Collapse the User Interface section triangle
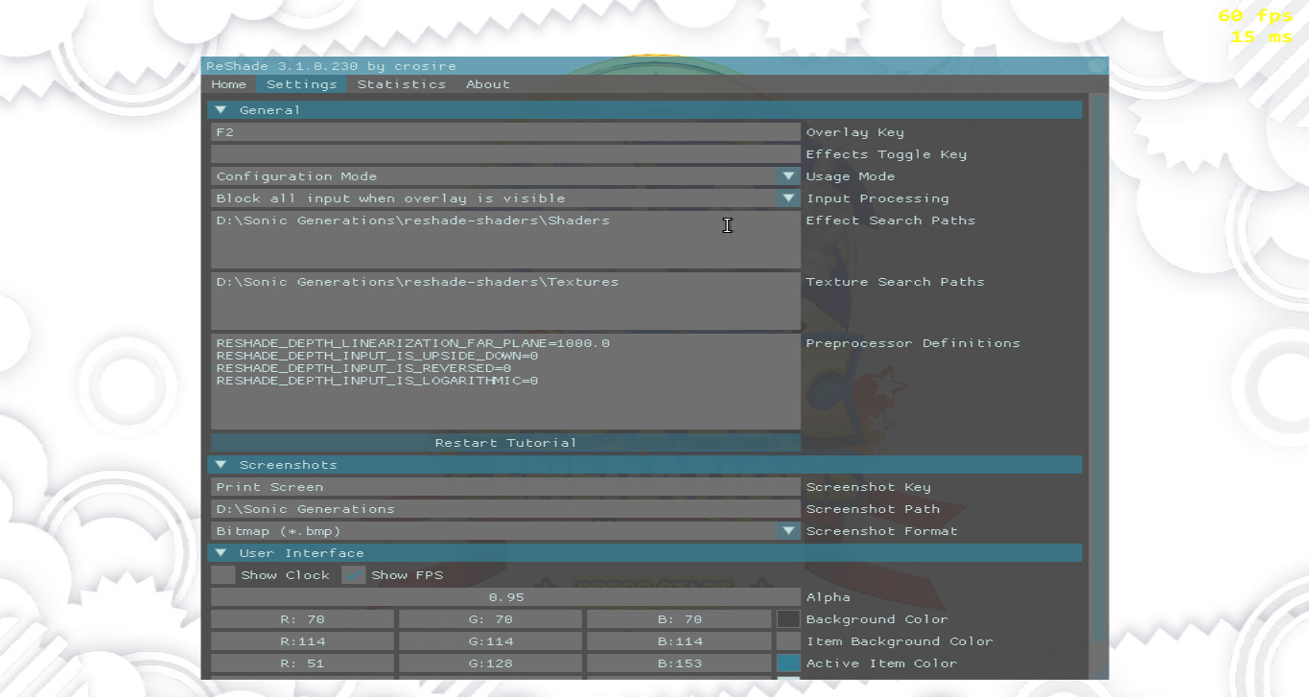Screen dimensions: 1309x697 [x=222, y=553]
